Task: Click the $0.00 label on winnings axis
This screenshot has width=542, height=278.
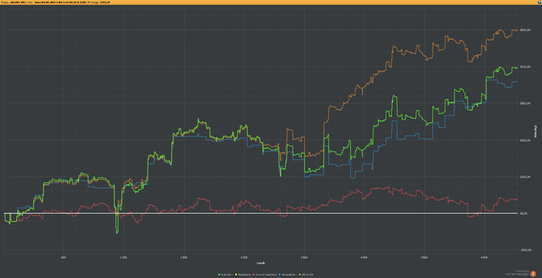Action: (523, 213)
